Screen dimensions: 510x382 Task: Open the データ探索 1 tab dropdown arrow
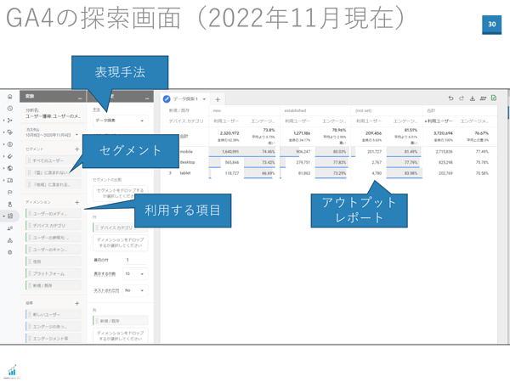[x=204, y=99]
